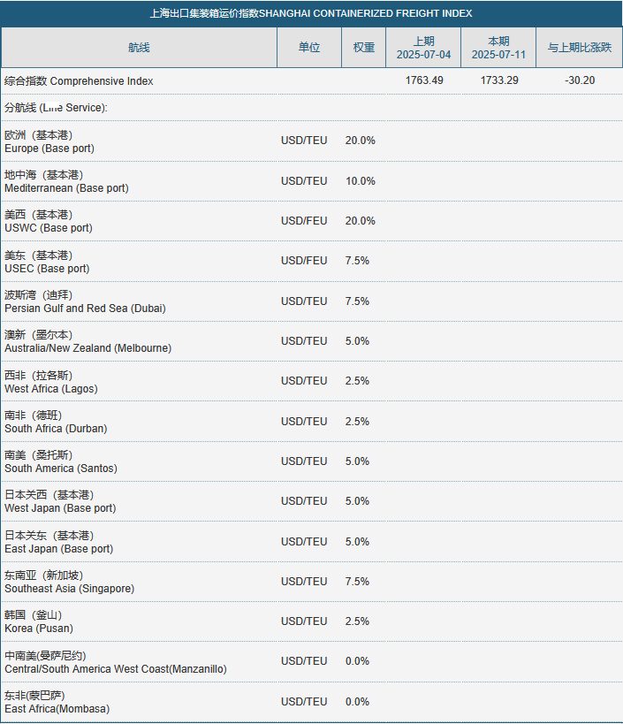
Task: Select the Mediterranean (Base port) row
Action: pos(311,181)
